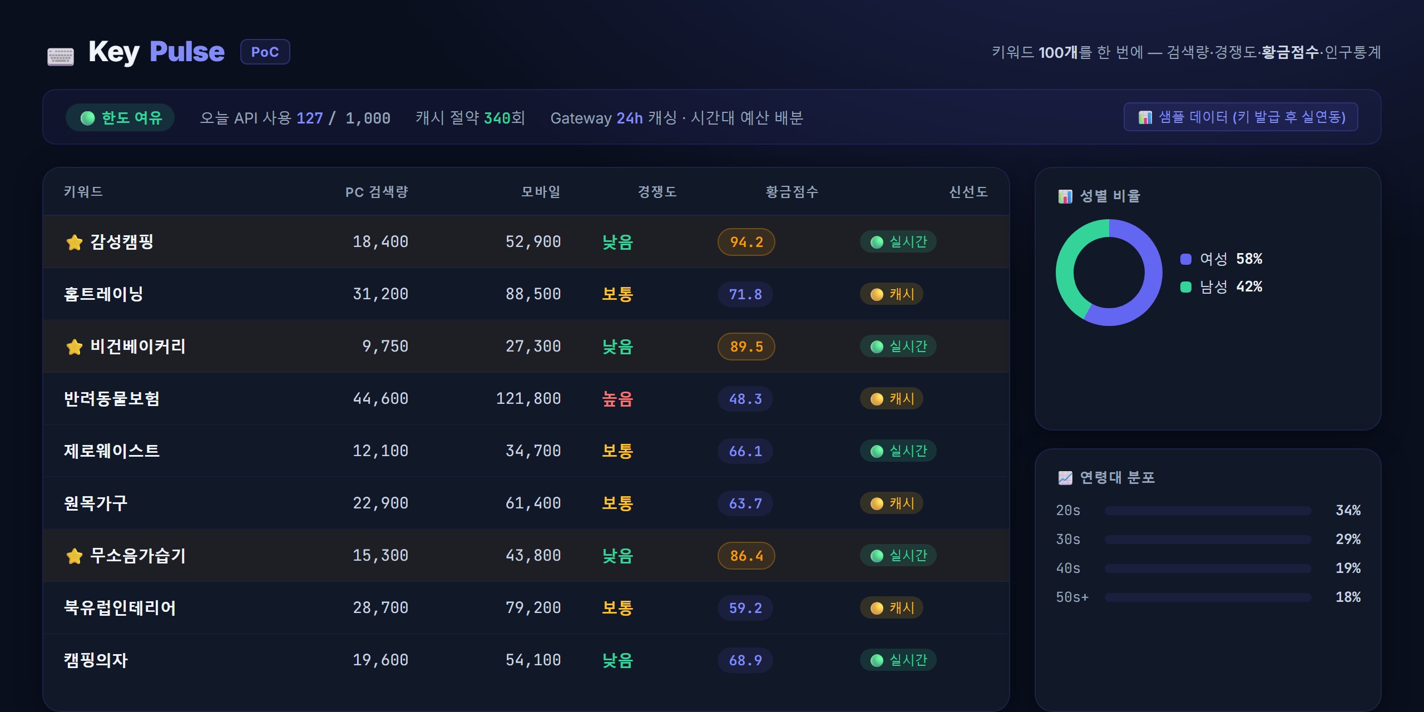Click the purple 여성 legend swatch
Viewport: 1424px width, 712px height.
tap(1186, 259)
